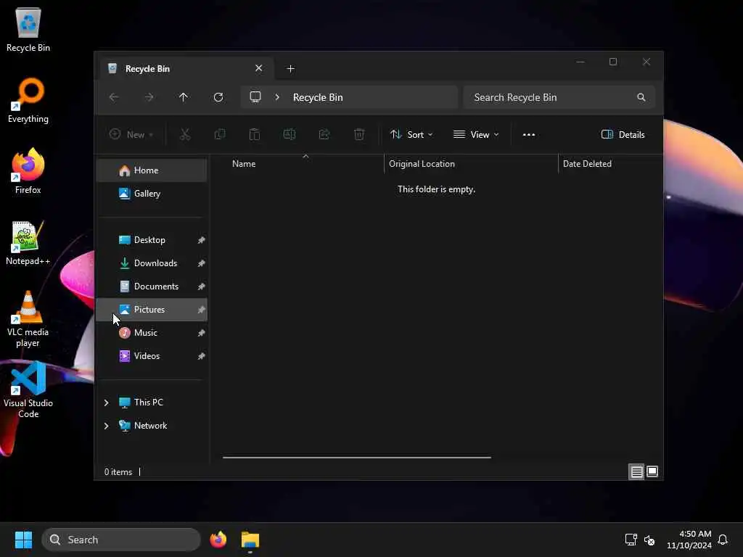Screen dimensions: 743x557
Task: Click the taskbar Search box
Action: point(121,540)
